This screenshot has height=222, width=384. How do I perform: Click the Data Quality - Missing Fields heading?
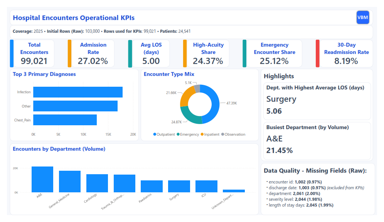[315, 171]
